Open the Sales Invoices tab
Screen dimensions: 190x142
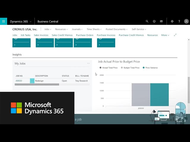coord(41,35)
